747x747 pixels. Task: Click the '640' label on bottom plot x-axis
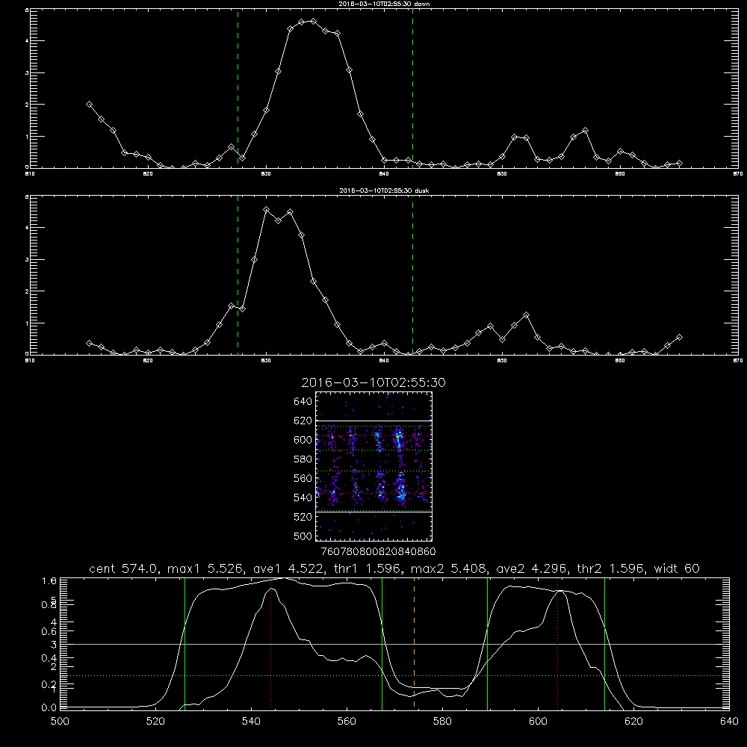[729, 721]
